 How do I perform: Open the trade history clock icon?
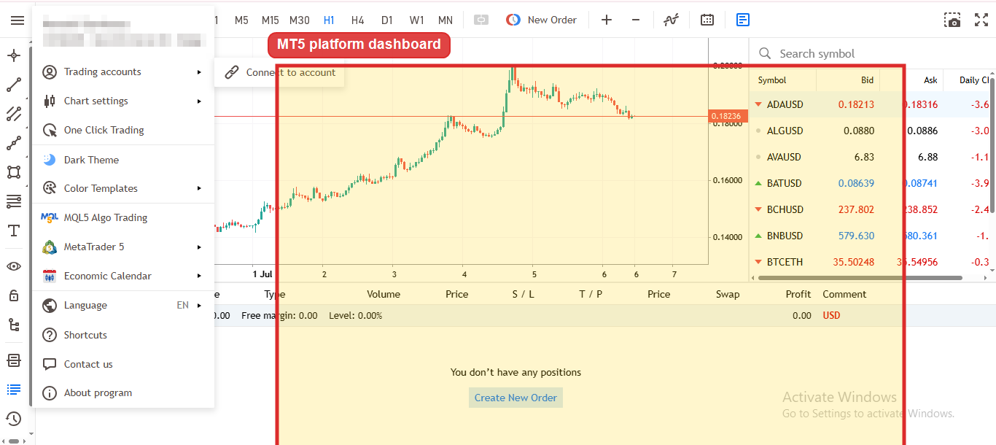tap(13, 419)
